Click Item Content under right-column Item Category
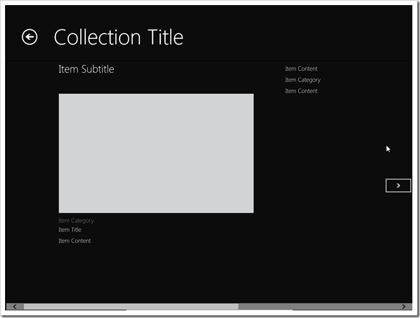 pos(301,91)
